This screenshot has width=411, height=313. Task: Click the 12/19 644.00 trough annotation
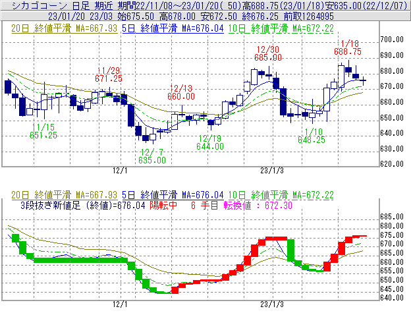(x=210, y=142)
